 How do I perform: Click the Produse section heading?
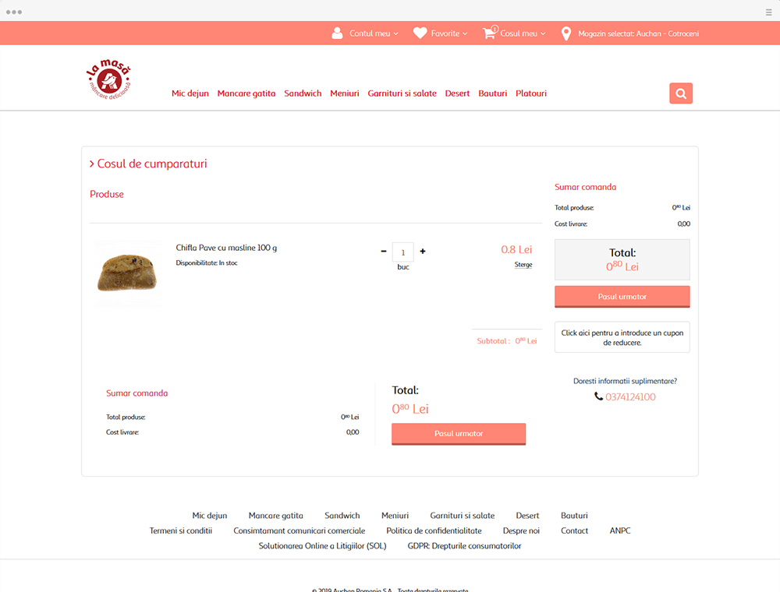pyautogui.click(x=106, y=194)
